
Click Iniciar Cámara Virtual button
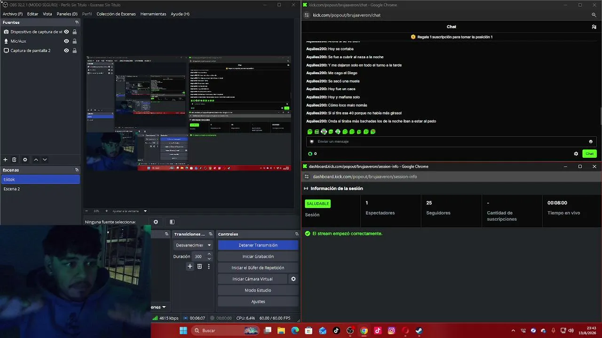pyautogui.click(x=253, y=279)
